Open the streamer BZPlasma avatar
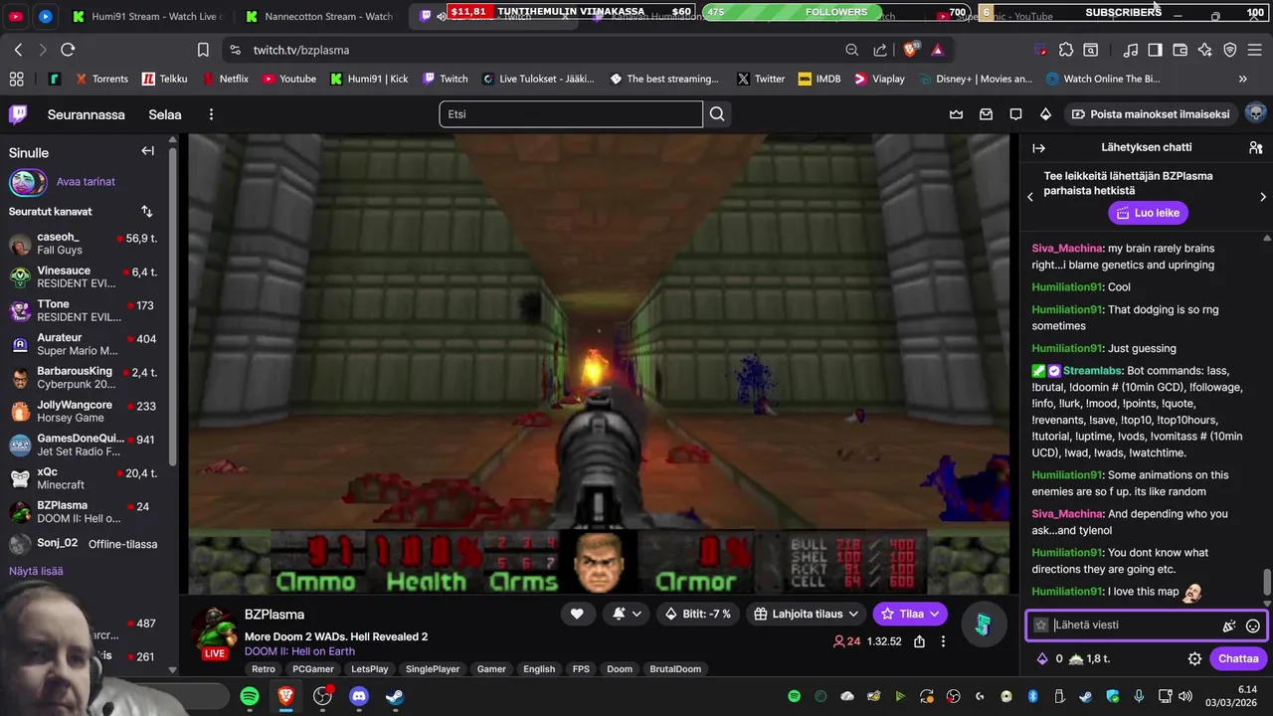This screenshot has height=716, width=1273. click(x=215, y=628)
